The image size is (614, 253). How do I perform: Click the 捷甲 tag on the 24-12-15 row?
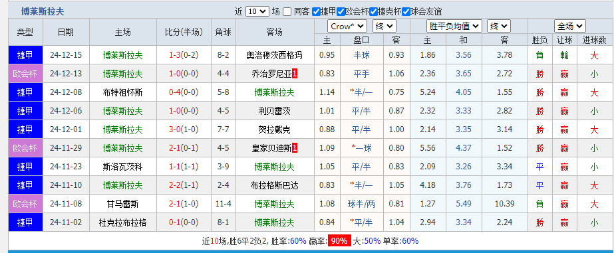[25, 55]
